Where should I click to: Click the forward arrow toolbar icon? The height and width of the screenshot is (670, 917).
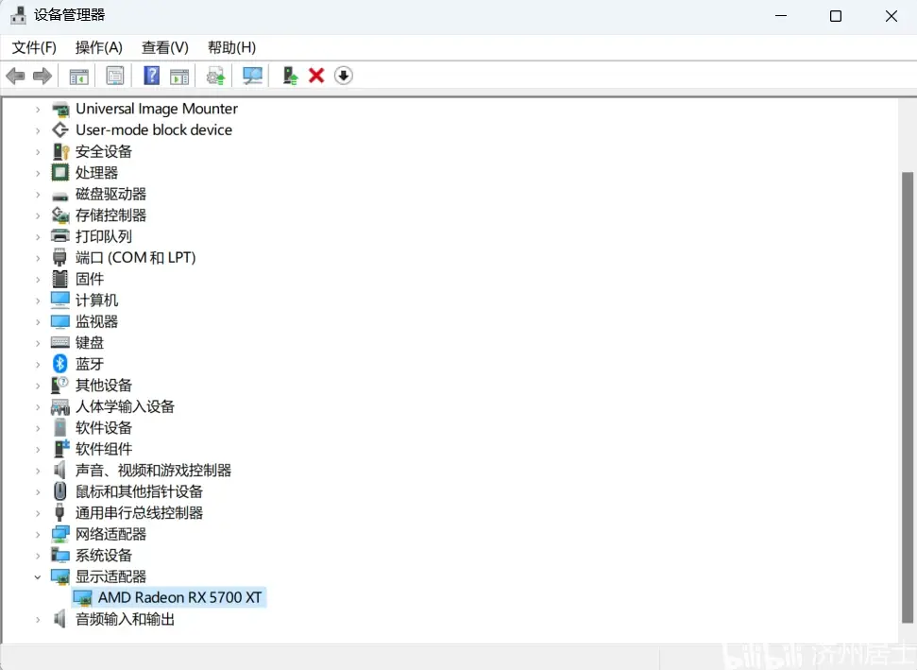(42, 76)
